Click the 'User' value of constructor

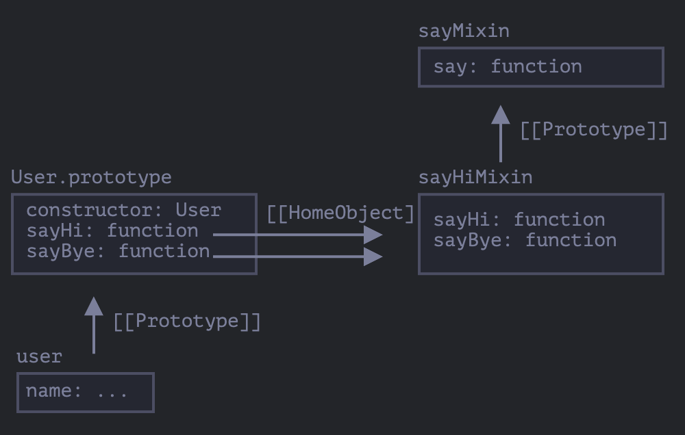click(x=198, y=210)
